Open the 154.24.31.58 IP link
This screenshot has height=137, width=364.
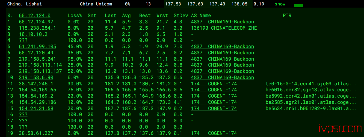click(x=36, y=108)
